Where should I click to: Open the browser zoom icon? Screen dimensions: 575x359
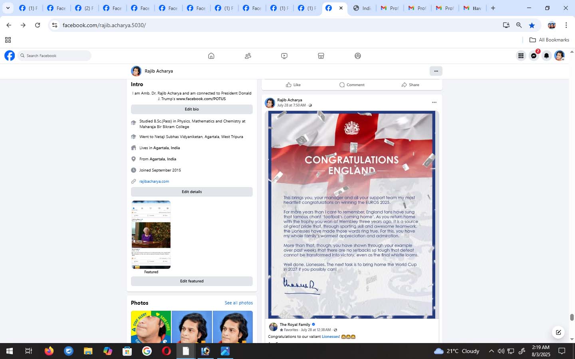(519, 25)
